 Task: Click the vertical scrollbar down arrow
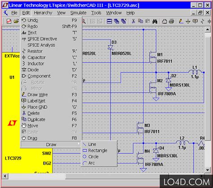(x=208, y=170)
